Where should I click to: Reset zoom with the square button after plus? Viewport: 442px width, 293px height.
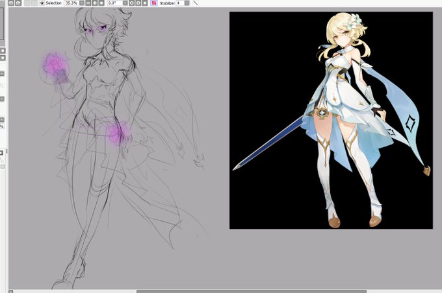tap(101, 3)
